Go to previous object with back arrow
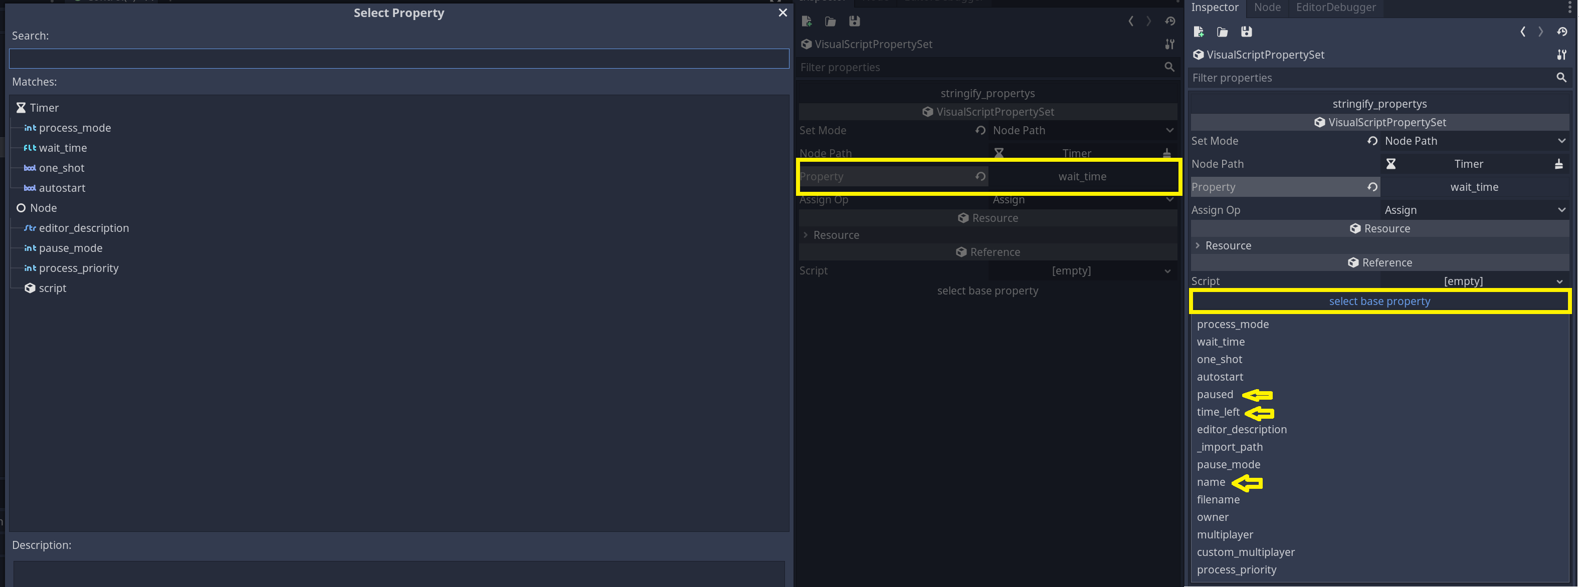The height and width of the screenshot is (587, 1579). pos(1523,32)
